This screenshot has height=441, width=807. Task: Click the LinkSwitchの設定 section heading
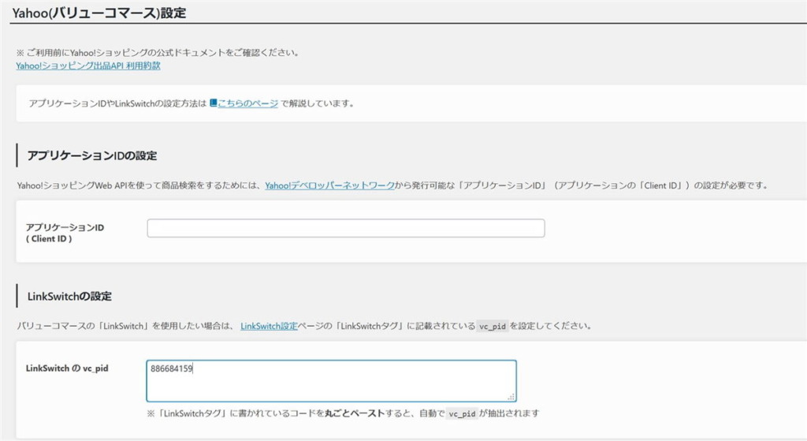(69, 296)
